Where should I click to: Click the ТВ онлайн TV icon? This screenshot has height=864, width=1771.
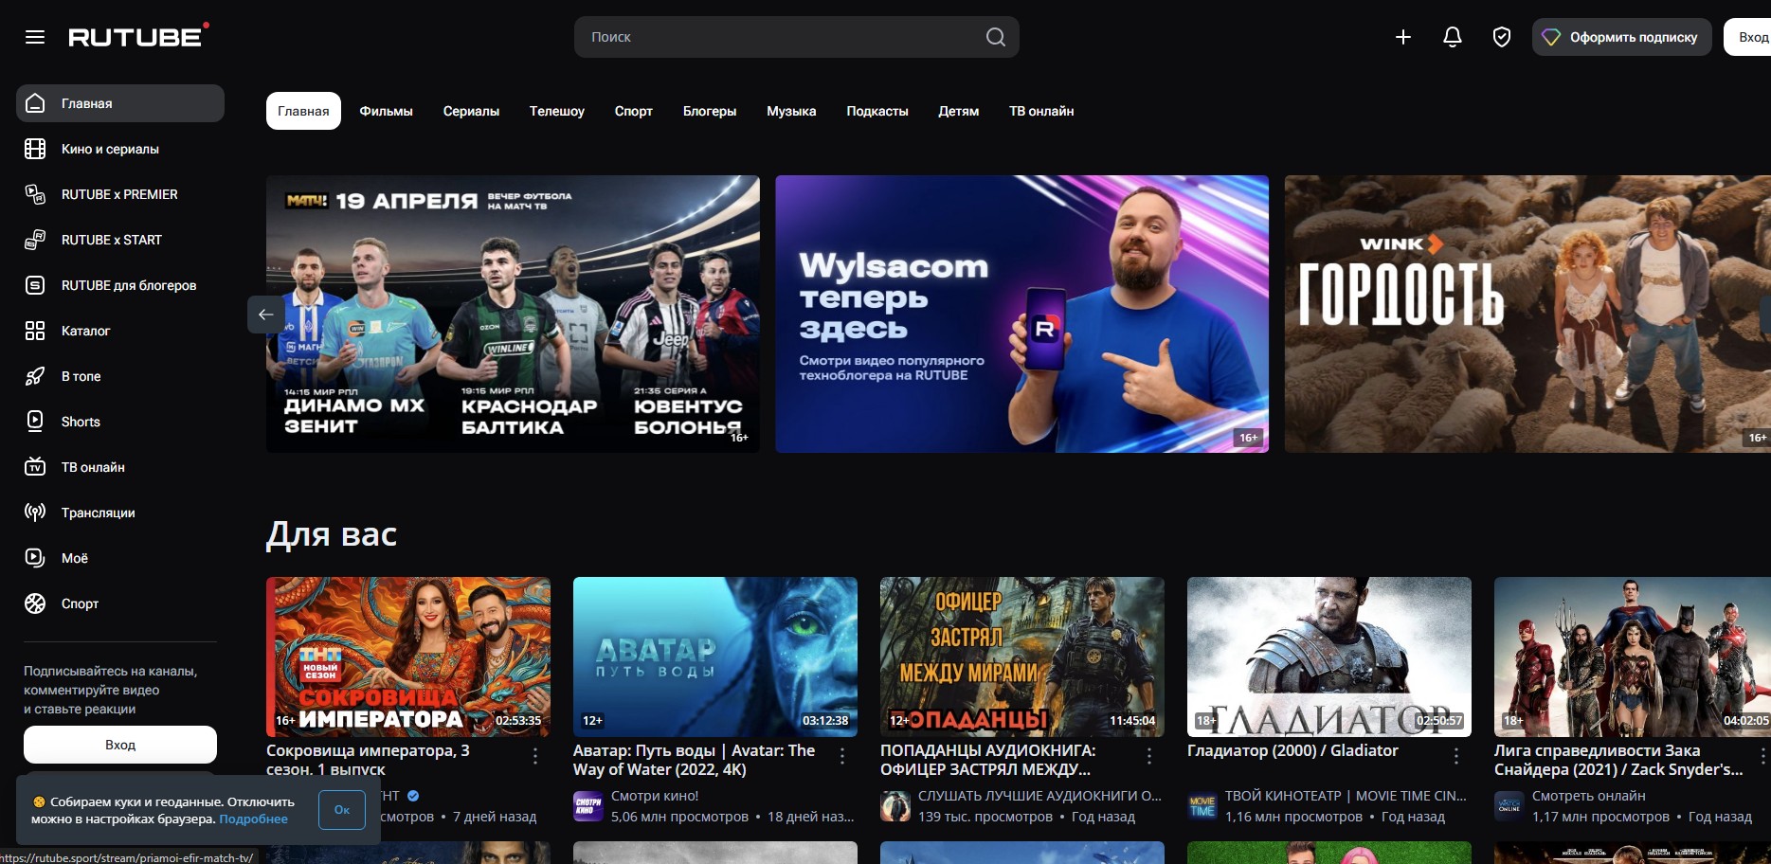[x=35, y=467]
